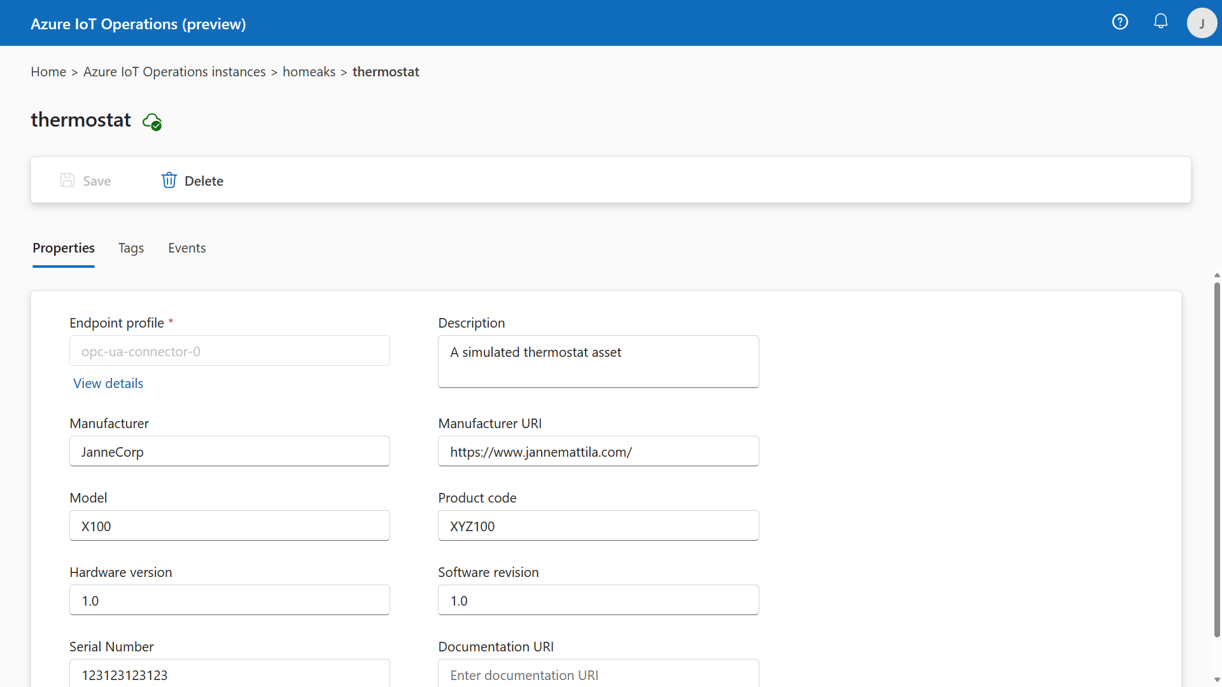Viewport: 1222px width, 687px height.
Task: Click the Endpoint profile label
Action: (116, 323)
